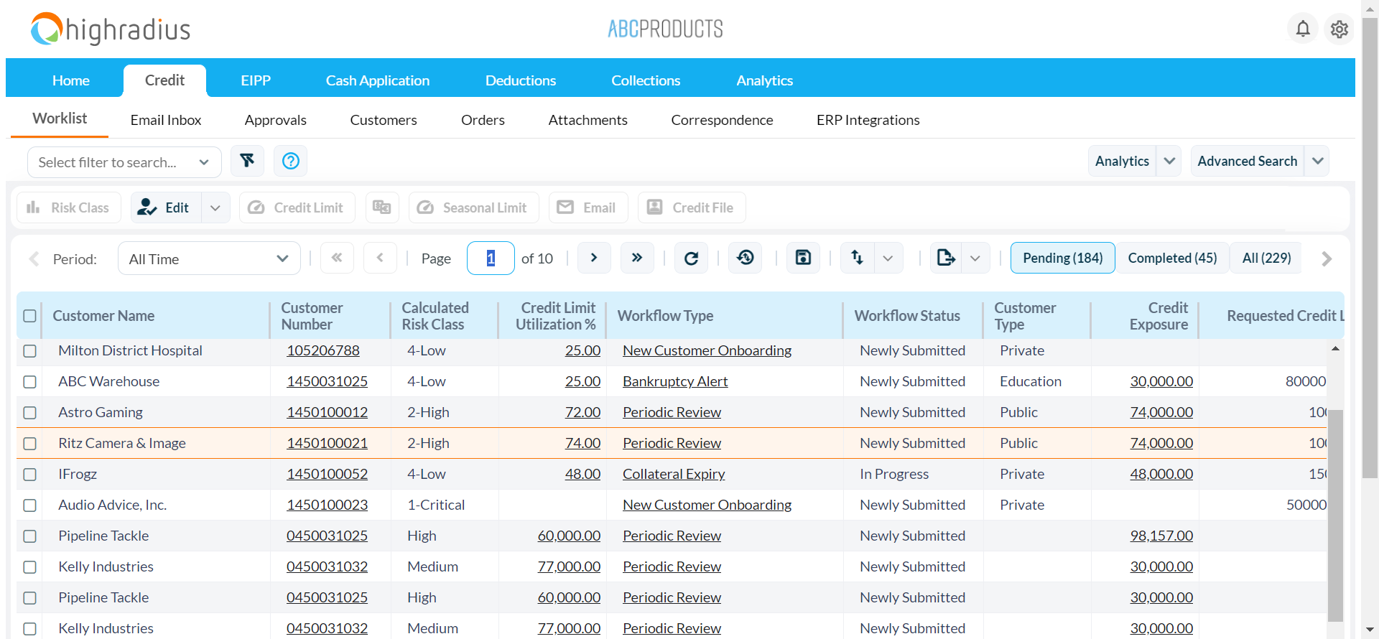1379x639 pixels.
Task: Open the help question mark icon
Action: (x=290, y=161)
